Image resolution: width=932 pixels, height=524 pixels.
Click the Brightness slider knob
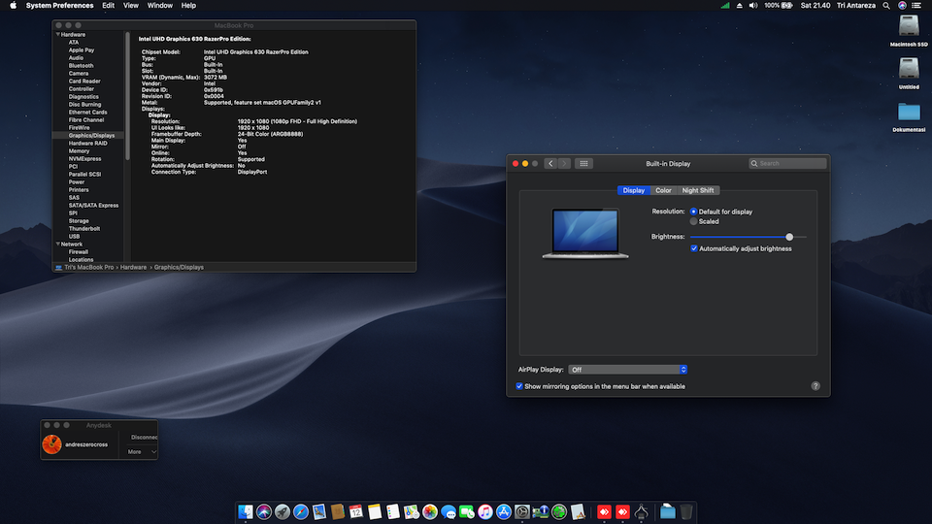[789, 237]
